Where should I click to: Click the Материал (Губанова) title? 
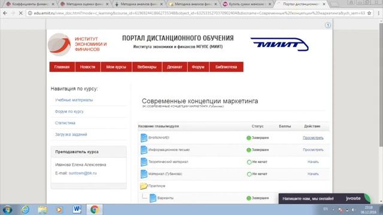coord(165,174)
